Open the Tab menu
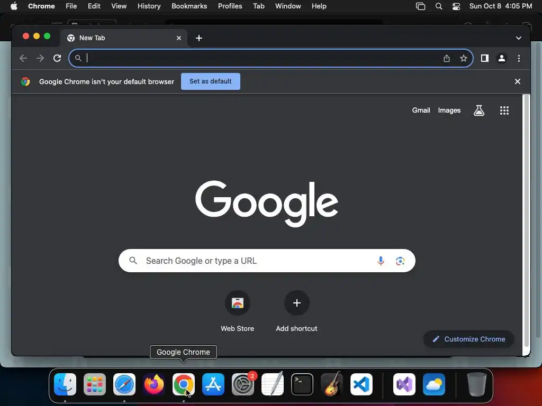 258,6
